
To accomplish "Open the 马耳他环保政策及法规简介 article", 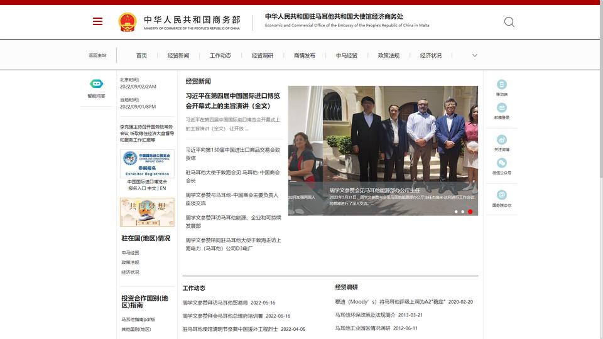I will pyautogui.click(x=365, y=315).
